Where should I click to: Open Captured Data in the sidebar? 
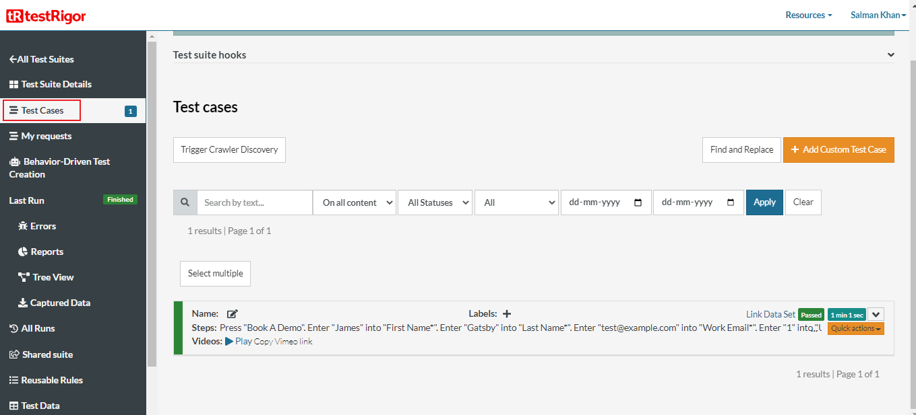coord(59,303)
